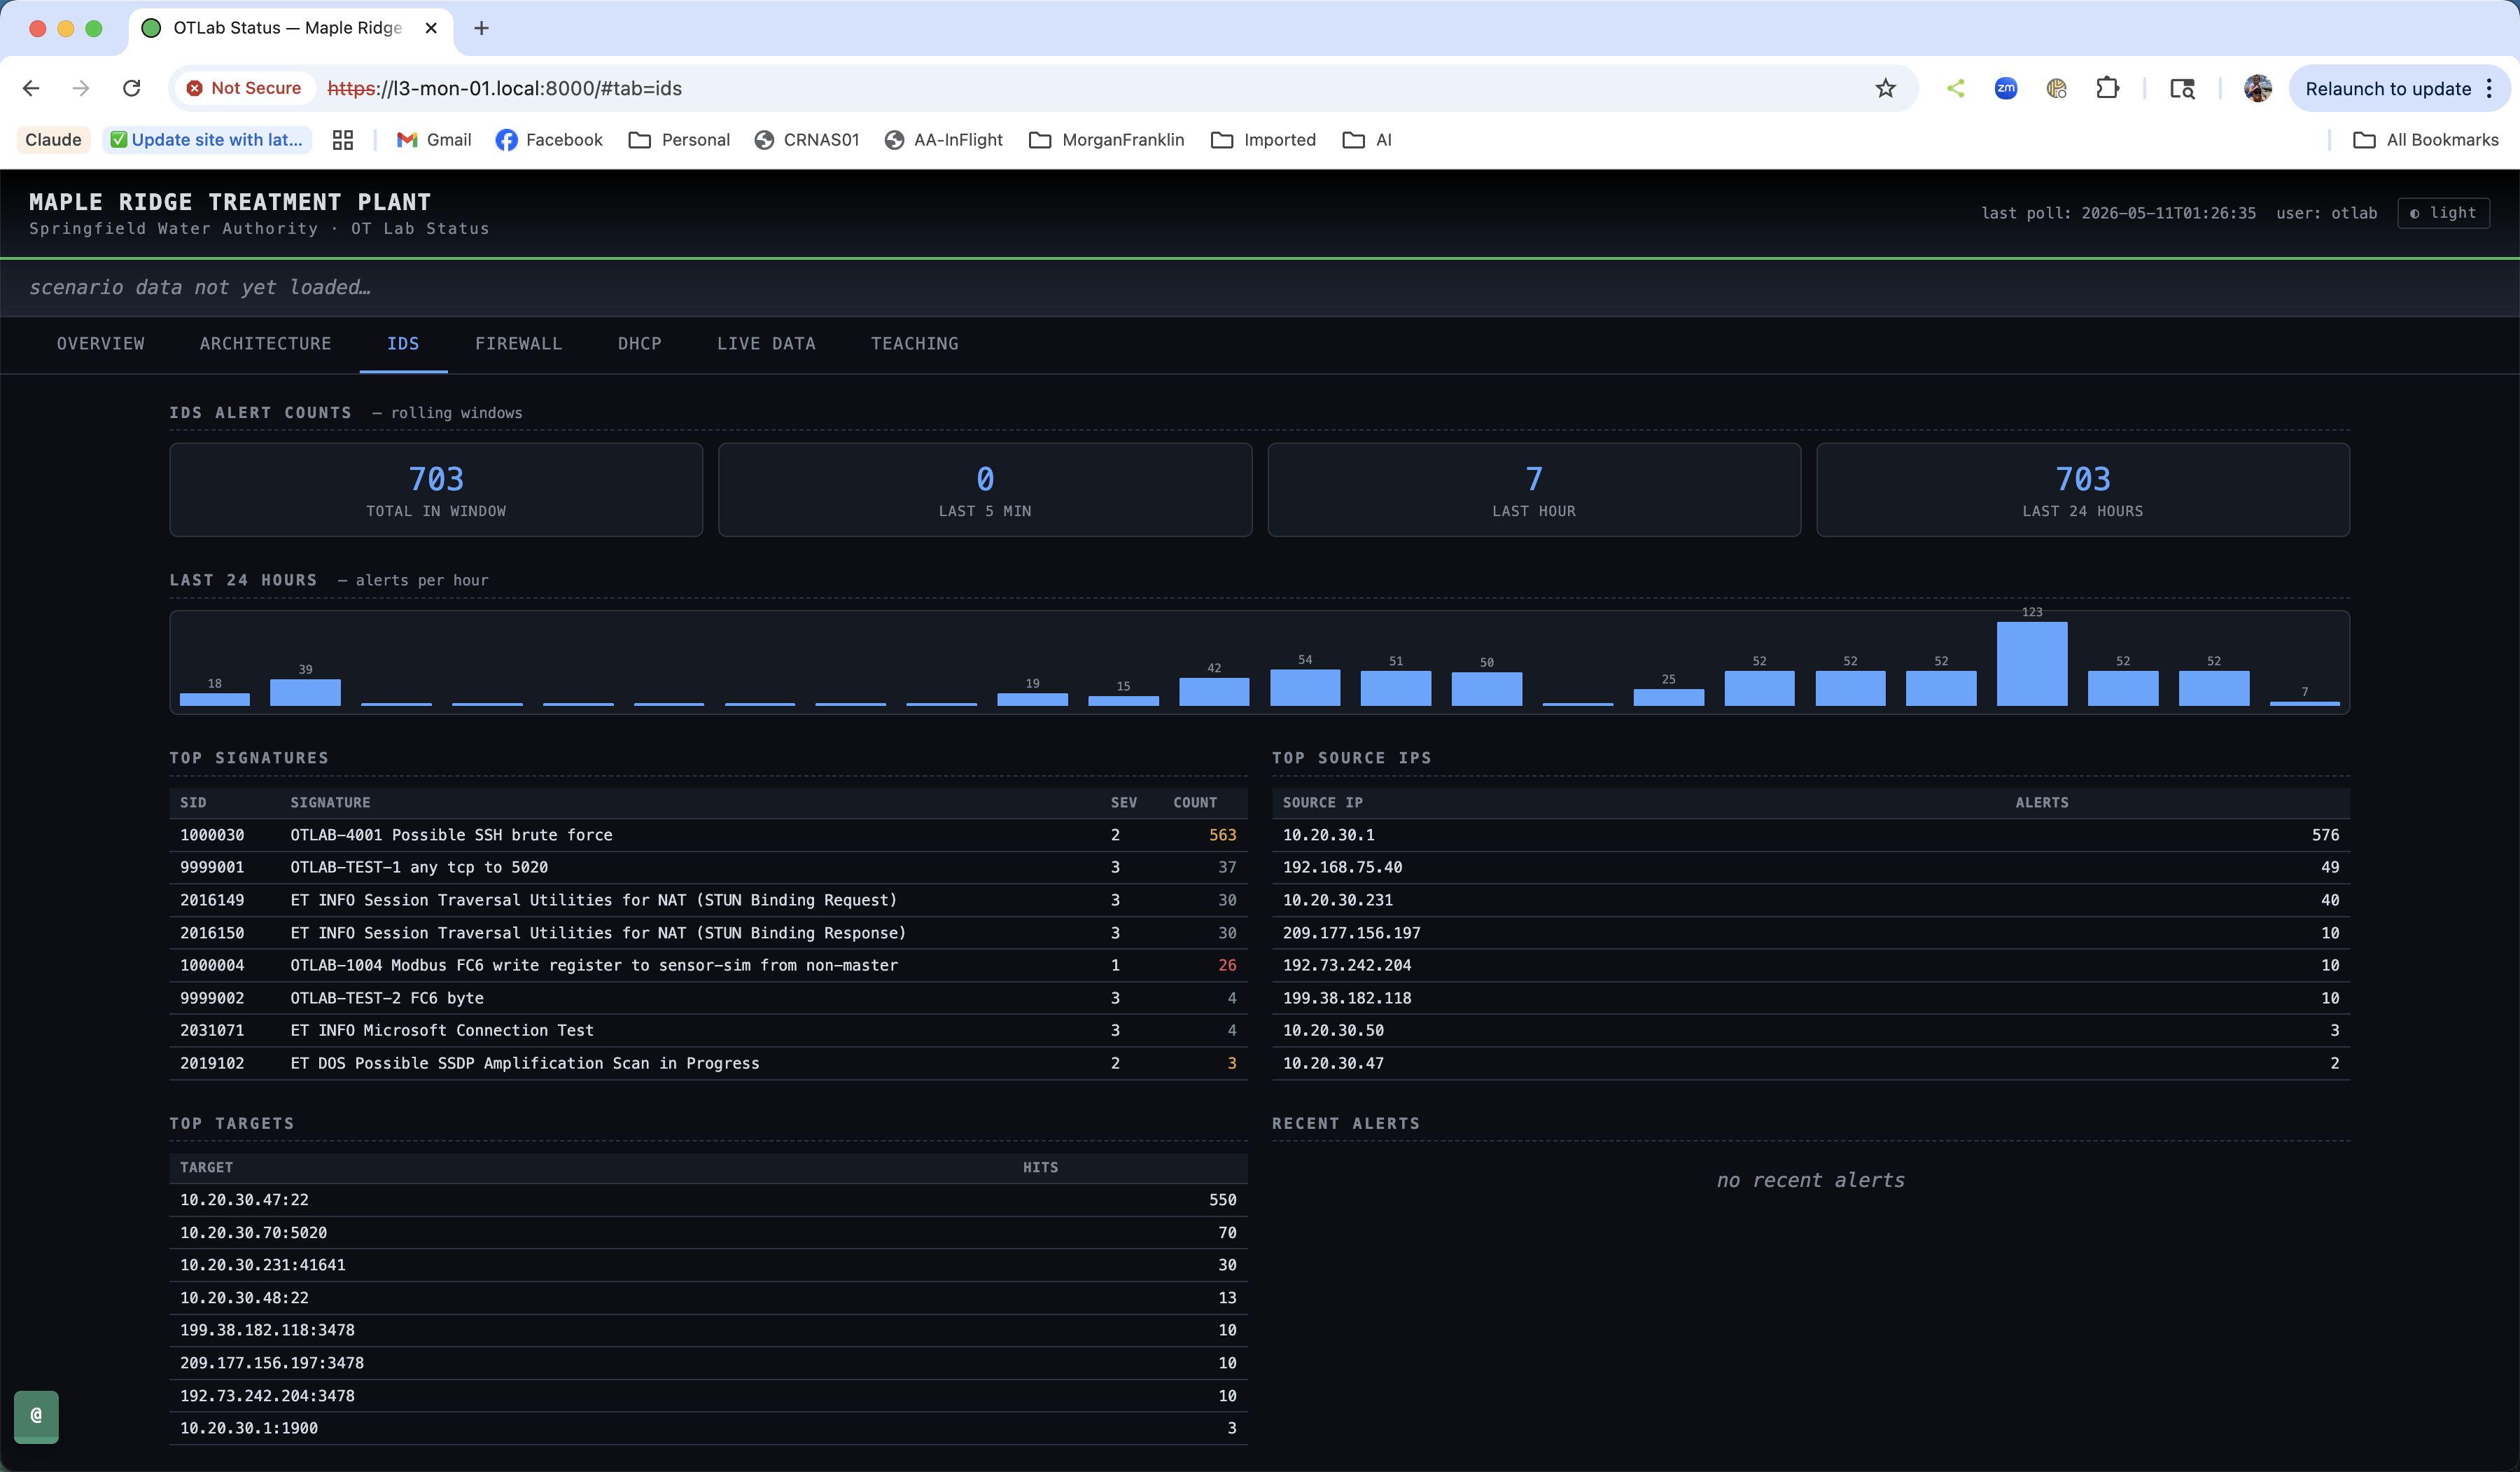Viewport: 2520px width, 1472px height.
Task: Open the Extensions puzzle icon
Action: click(x=2107, y=88)
